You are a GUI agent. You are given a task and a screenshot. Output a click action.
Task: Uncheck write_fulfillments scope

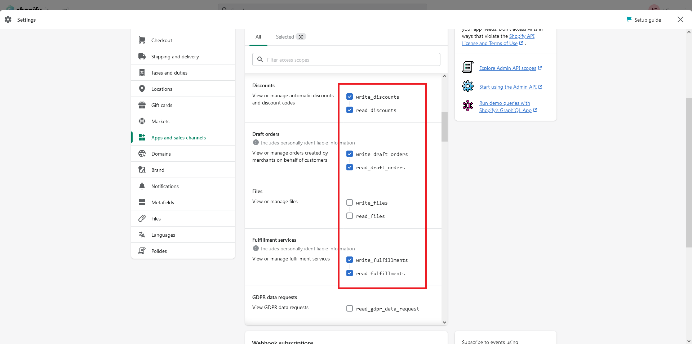[350, 260]
